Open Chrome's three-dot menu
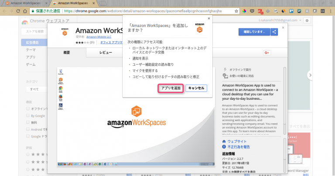This screenshot has width=335, height=176. pyautogui.click(x=331, y=11)
